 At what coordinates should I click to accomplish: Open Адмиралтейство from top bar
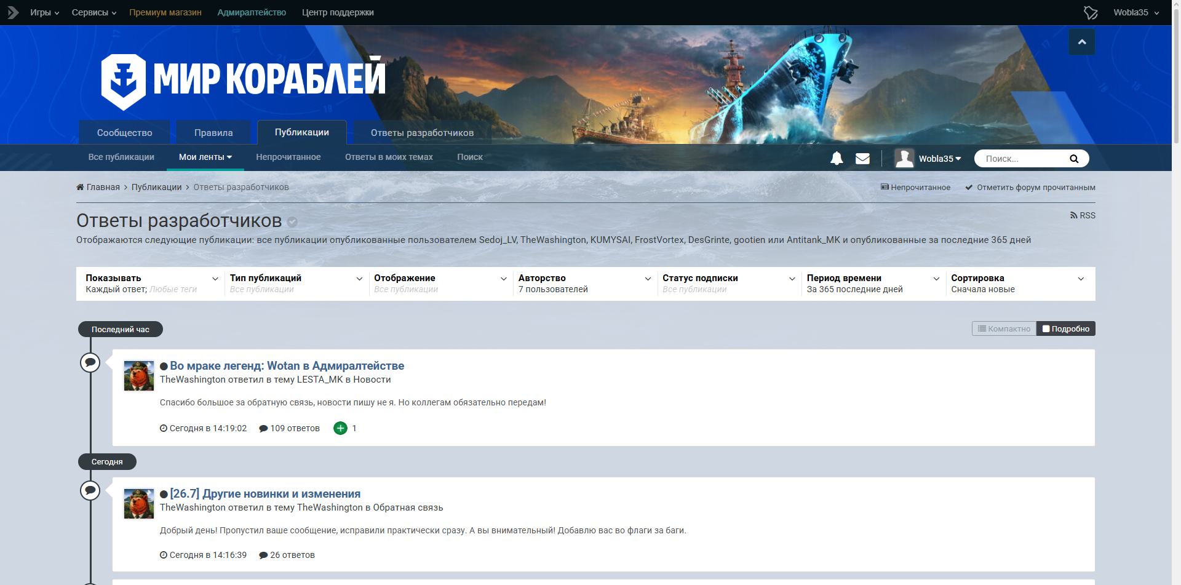(x=252, y=12)
